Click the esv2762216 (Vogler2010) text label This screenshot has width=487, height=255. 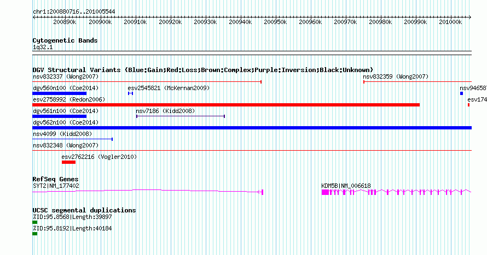point(99,157)
